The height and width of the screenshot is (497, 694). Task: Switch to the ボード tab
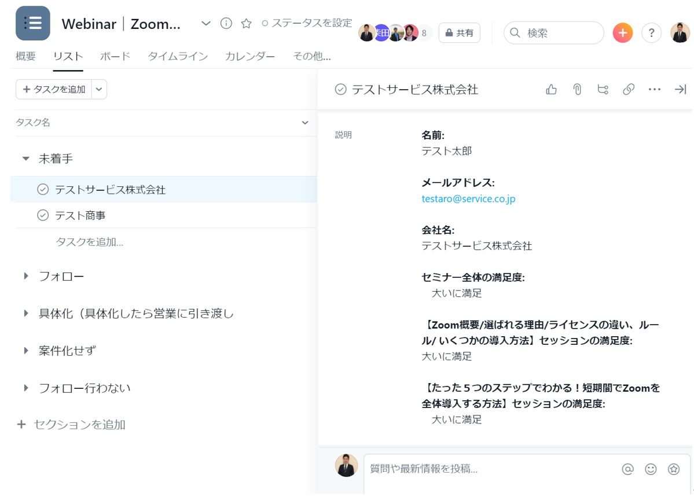pyautogui.click(x=115, y=56)
